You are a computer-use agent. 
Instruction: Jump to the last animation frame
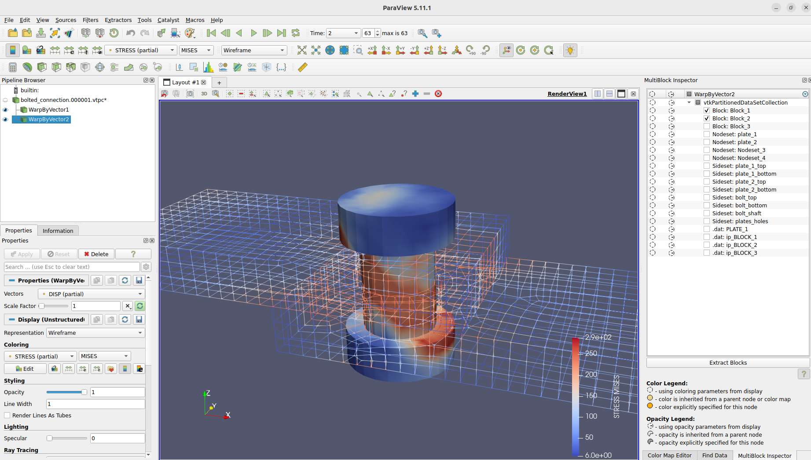[282, 33]
